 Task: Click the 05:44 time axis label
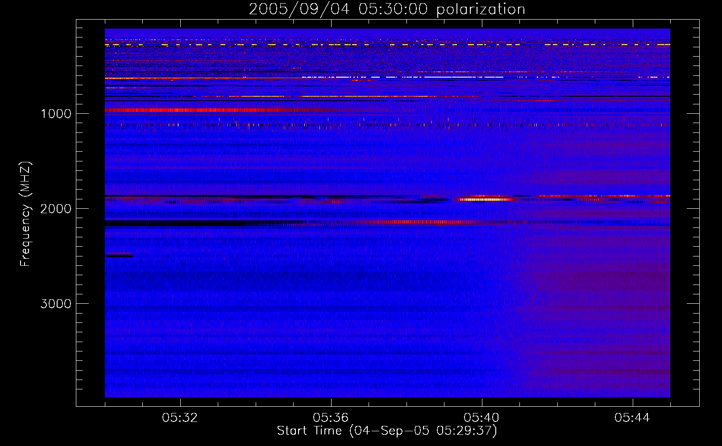[x=632, y=418]
